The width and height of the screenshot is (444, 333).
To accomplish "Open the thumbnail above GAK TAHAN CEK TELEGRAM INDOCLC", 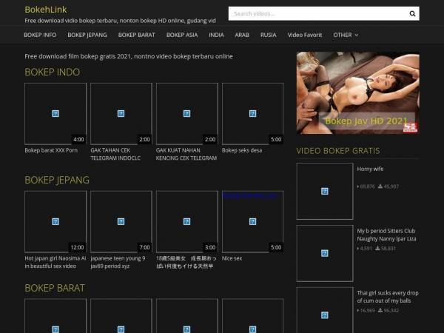I will coord(121,113).
